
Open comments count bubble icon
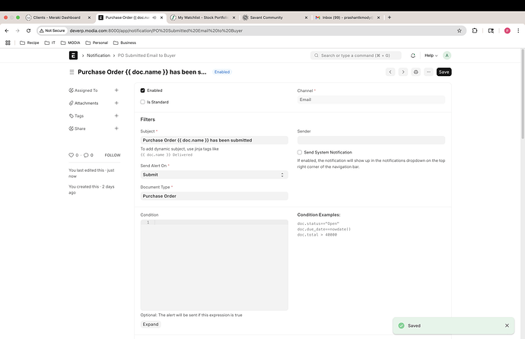[x=86, y=155]
